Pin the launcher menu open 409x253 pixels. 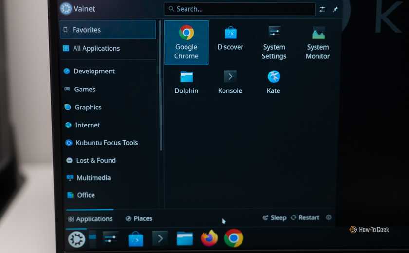[335, 10]
